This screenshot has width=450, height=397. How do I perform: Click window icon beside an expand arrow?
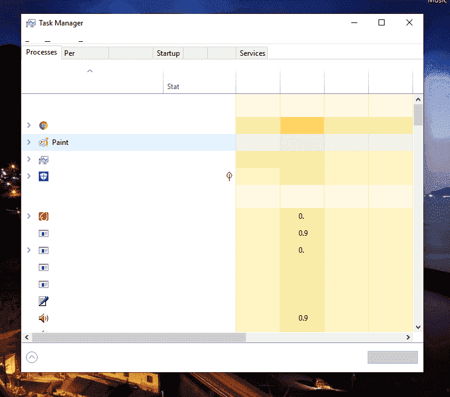click(x=44, y=250)
